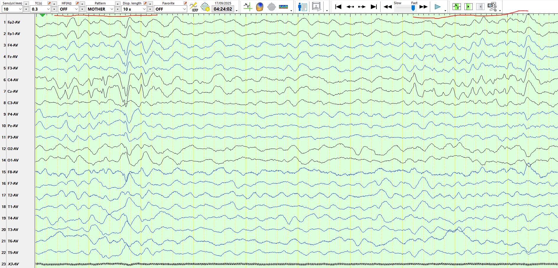
Task: Edit the HF(Hz) preset with pencil icon
Action: click(x=77, y=3)
